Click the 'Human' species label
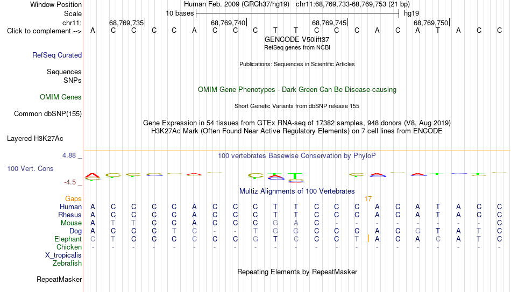Screen dimensions: 511x292 (x=70, y=207)
